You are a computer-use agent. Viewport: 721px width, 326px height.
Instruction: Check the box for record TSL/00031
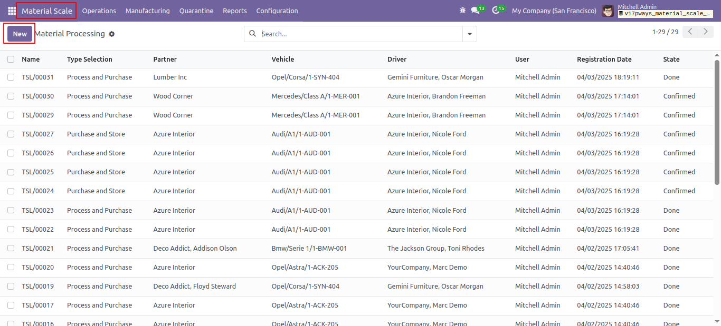[x=11, y=77]
